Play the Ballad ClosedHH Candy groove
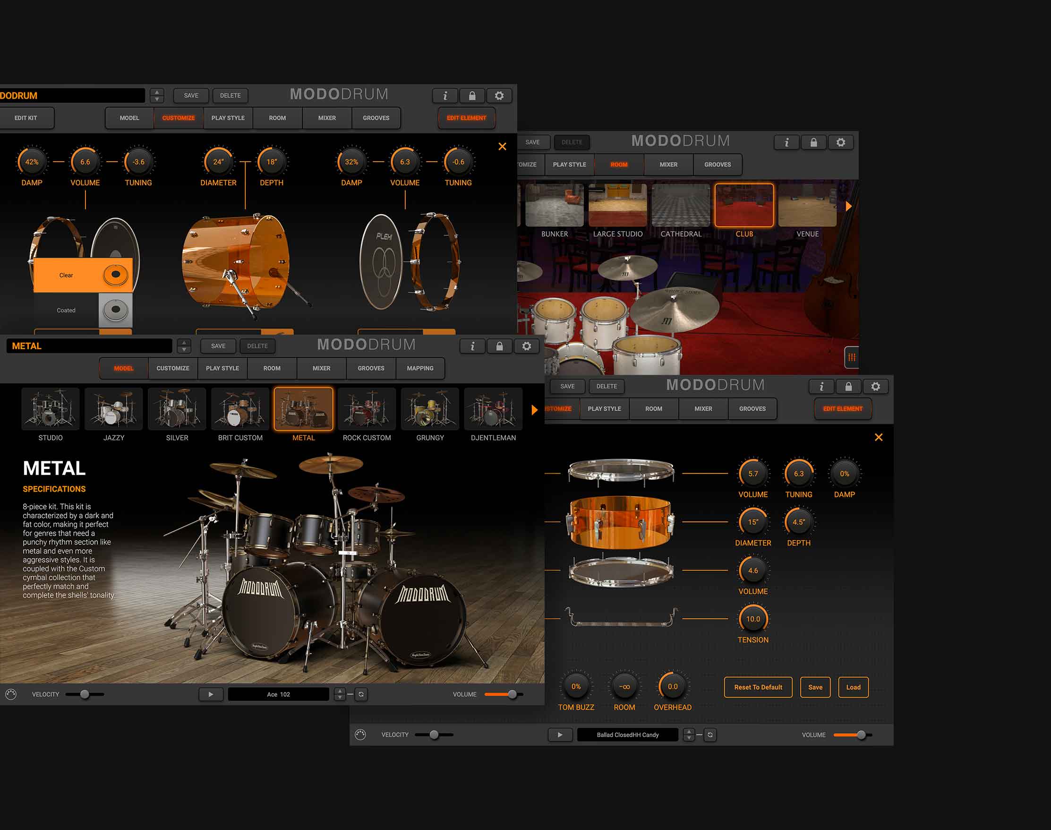Viewport: 1051px width, 830px height. click(x=560, y=735)
